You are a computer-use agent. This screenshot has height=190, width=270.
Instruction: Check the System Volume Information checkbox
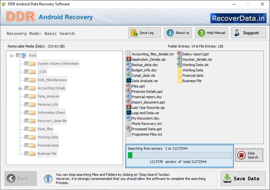point(26,64)
